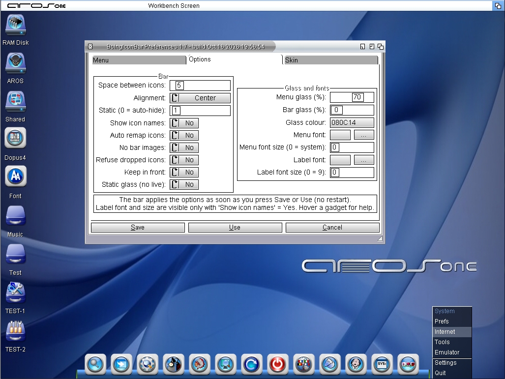
Task: Launch the gear with magnifier dock icon
Action: pos(148,364)
